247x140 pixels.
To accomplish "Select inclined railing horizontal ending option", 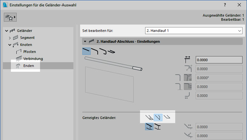I will click(x=167, y=117).
